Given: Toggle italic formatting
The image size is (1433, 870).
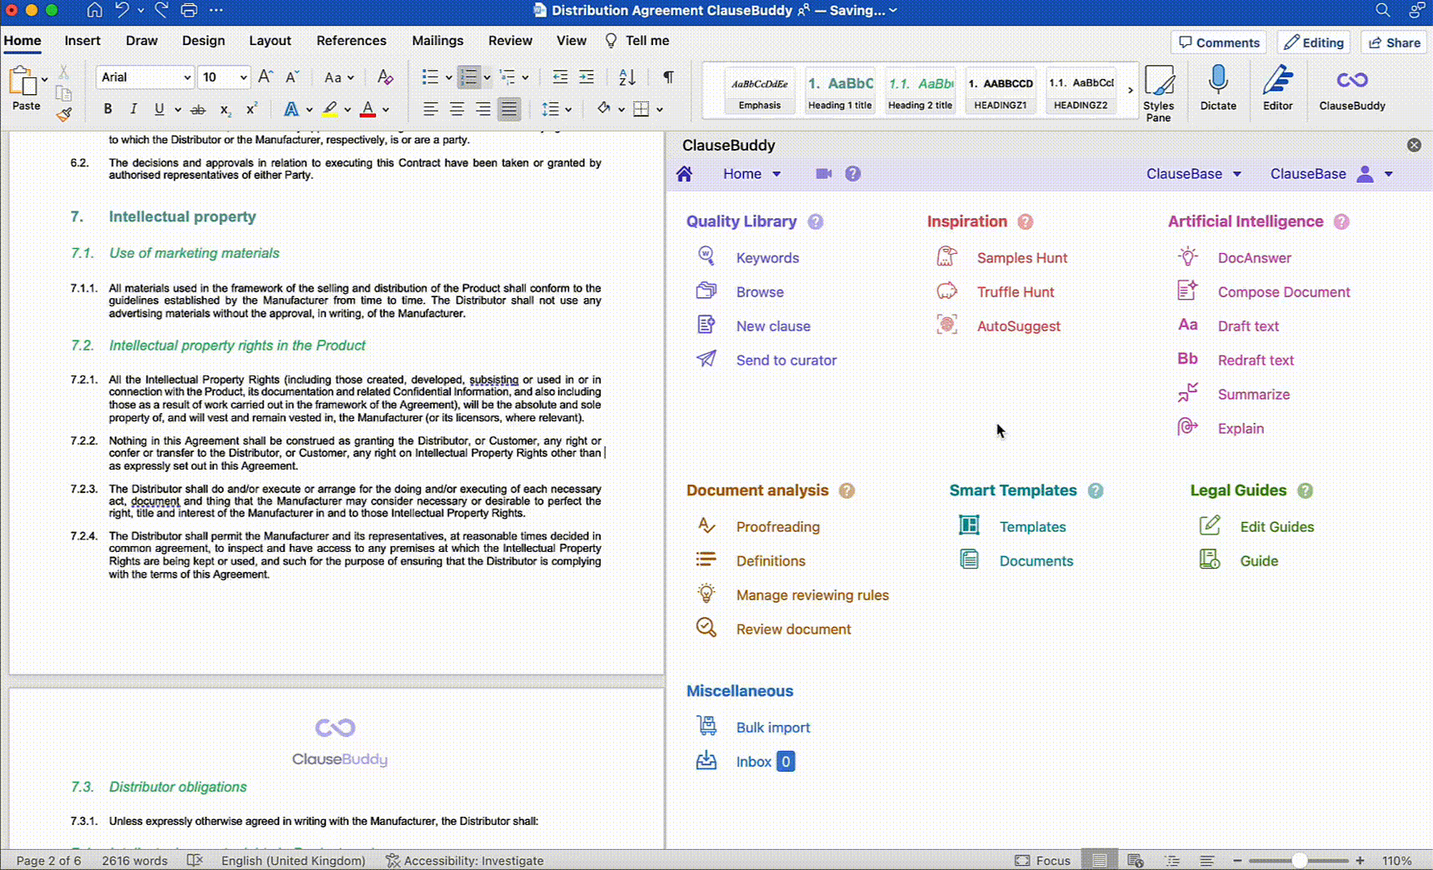Looking at the screenshot, I should tap(133, 109).
